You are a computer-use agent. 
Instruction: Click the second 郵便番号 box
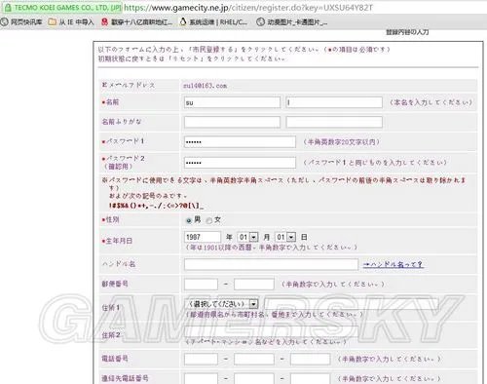[x=254, y=285]
